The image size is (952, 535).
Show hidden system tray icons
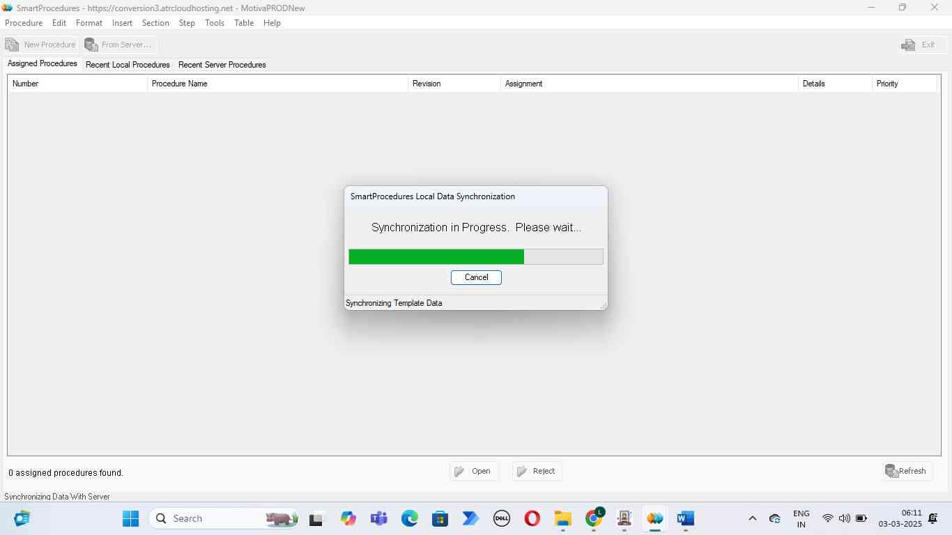[752, 518]
